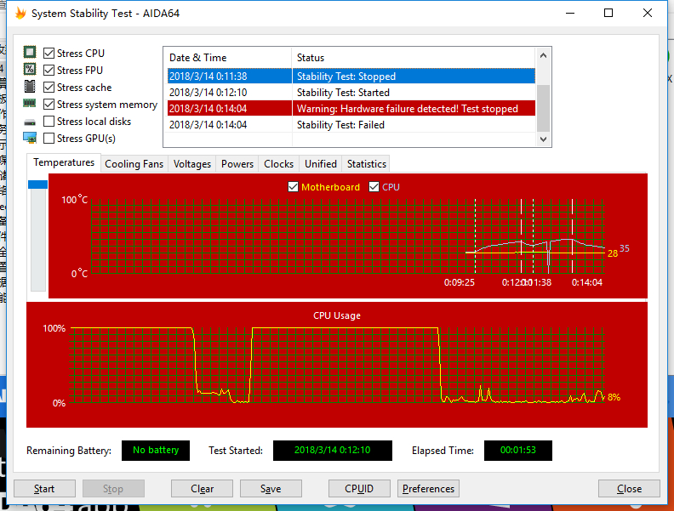Click the 0:09:25 time marker on temperature graph

(459, 282)
